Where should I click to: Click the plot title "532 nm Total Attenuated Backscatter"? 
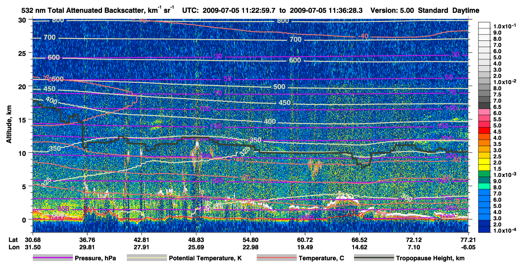coord(83,10)
